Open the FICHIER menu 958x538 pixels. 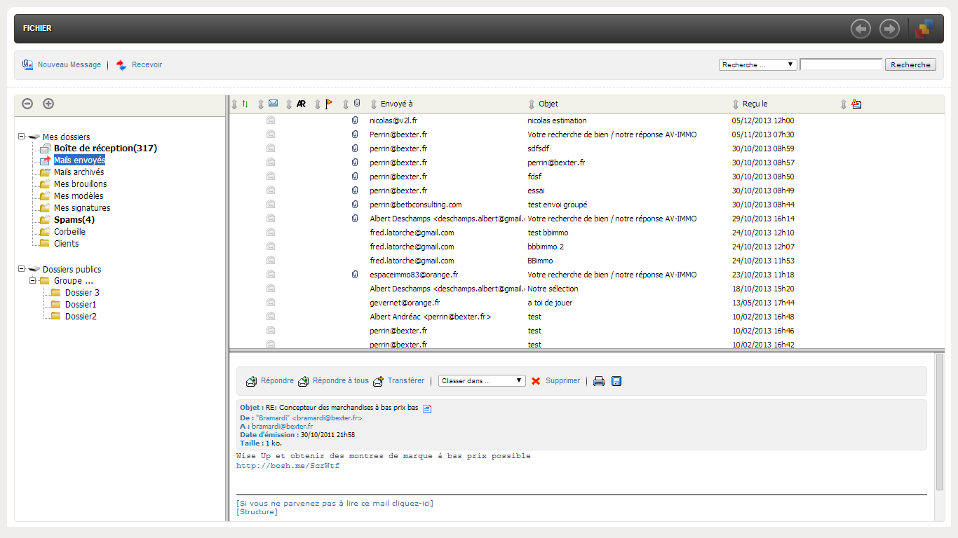pos(37,29)
